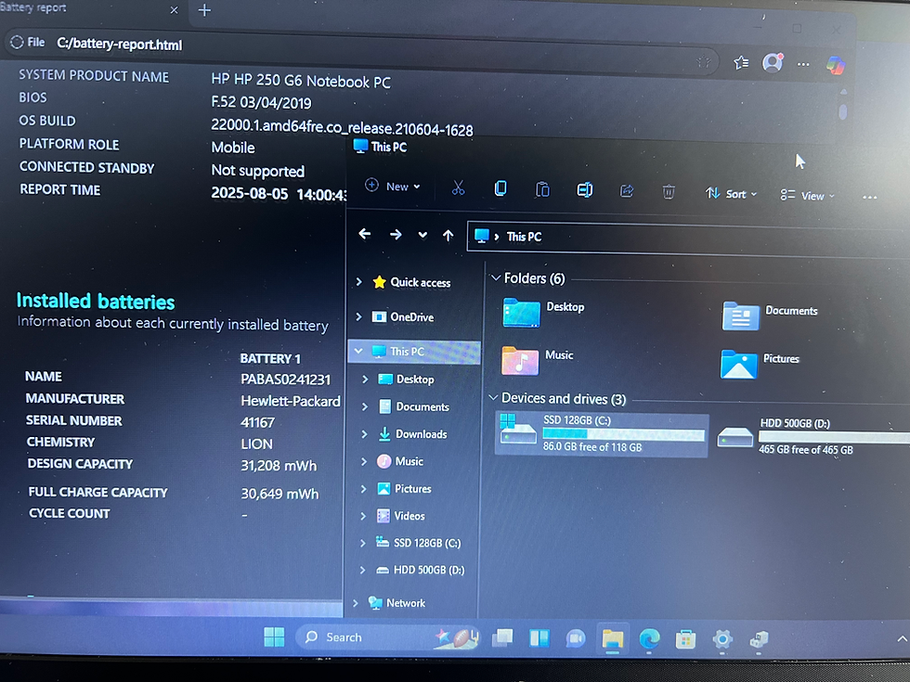Open the Chat icon on the taskbar
Image resolution: width=910 pixels, height=682 pixels.
(575, 638)
